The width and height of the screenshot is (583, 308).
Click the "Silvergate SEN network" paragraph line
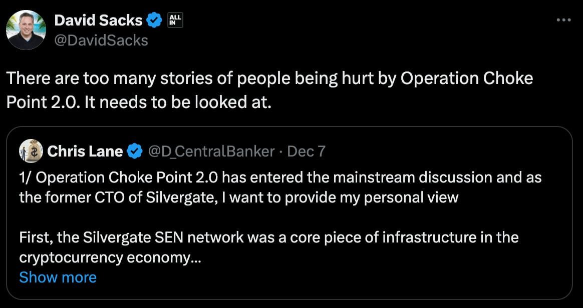(x=268, y=237)
